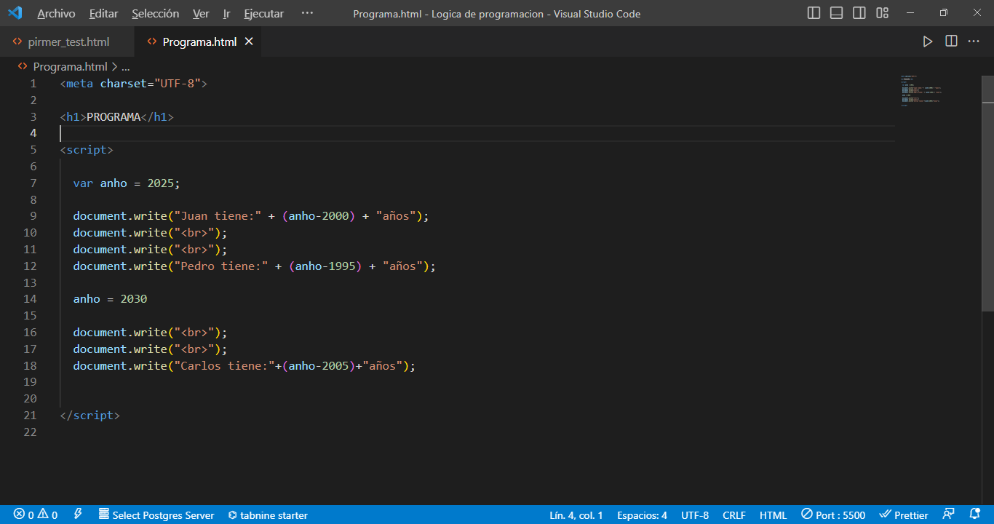This screenshot has width=994, height=524.
Task: Click the meta charset="UTF-8" line
Action: [x=134, y=84]
